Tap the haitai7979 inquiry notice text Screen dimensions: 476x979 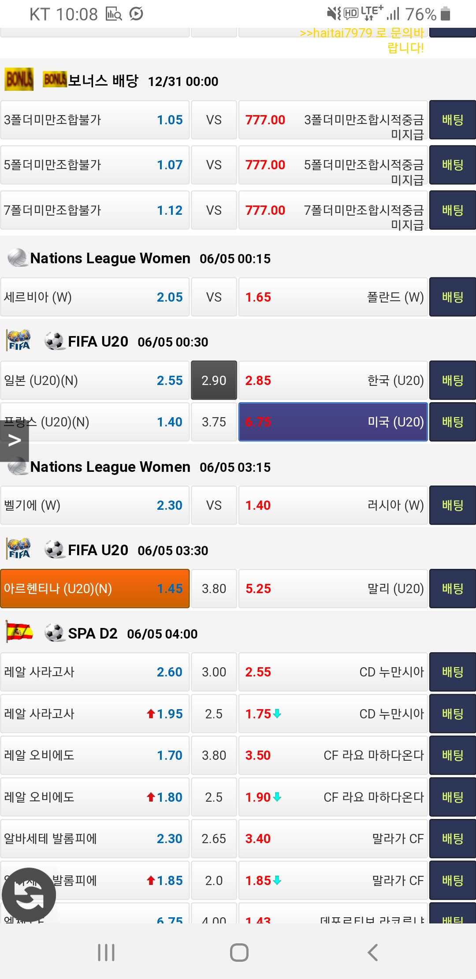point(361,40)
